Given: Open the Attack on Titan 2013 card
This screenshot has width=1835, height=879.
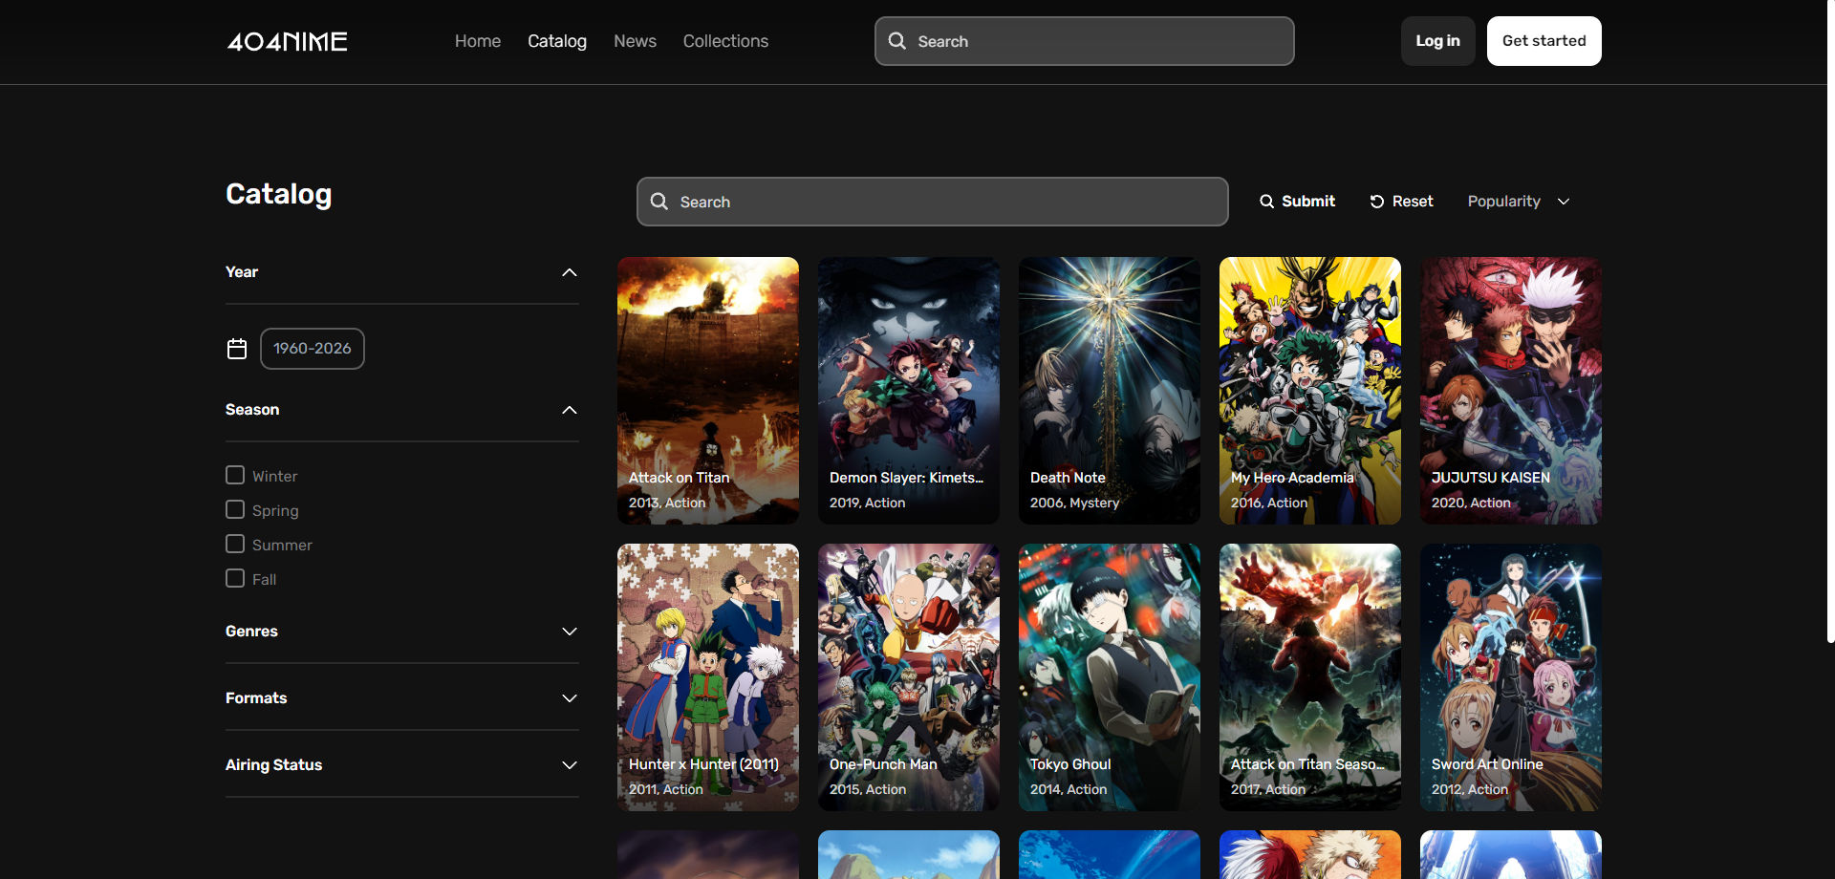Looking at the screenshot, I should [x=708, y=391].
